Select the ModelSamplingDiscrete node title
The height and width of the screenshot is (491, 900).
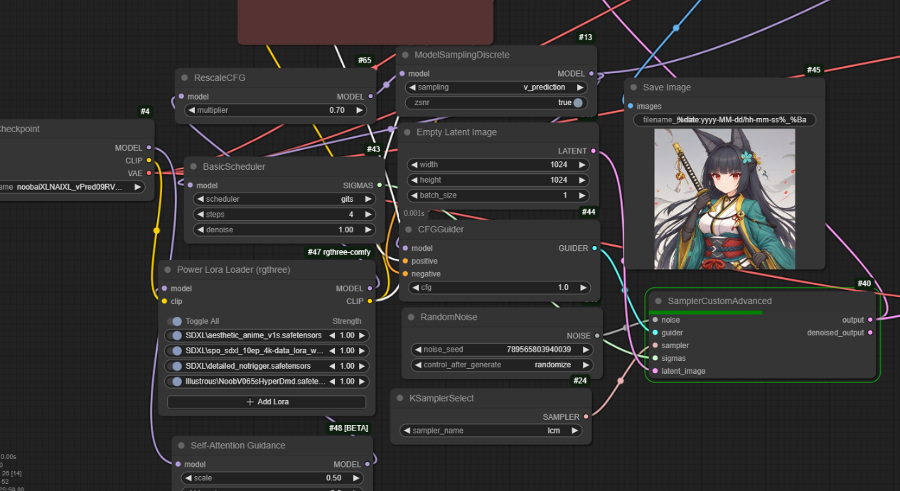pyautogui.click(x=463, y=55)
